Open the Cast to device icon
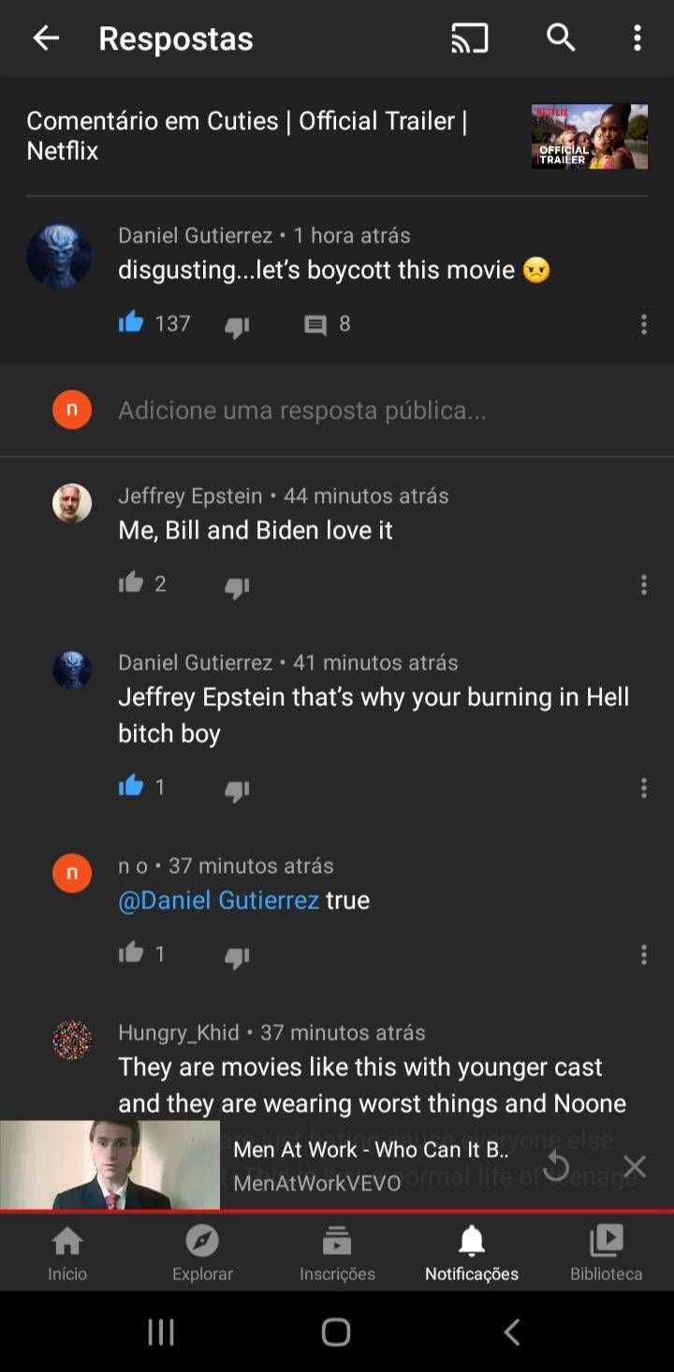Image resolution: width=674 pixels, height=1372 pixels. click(469, 38)
